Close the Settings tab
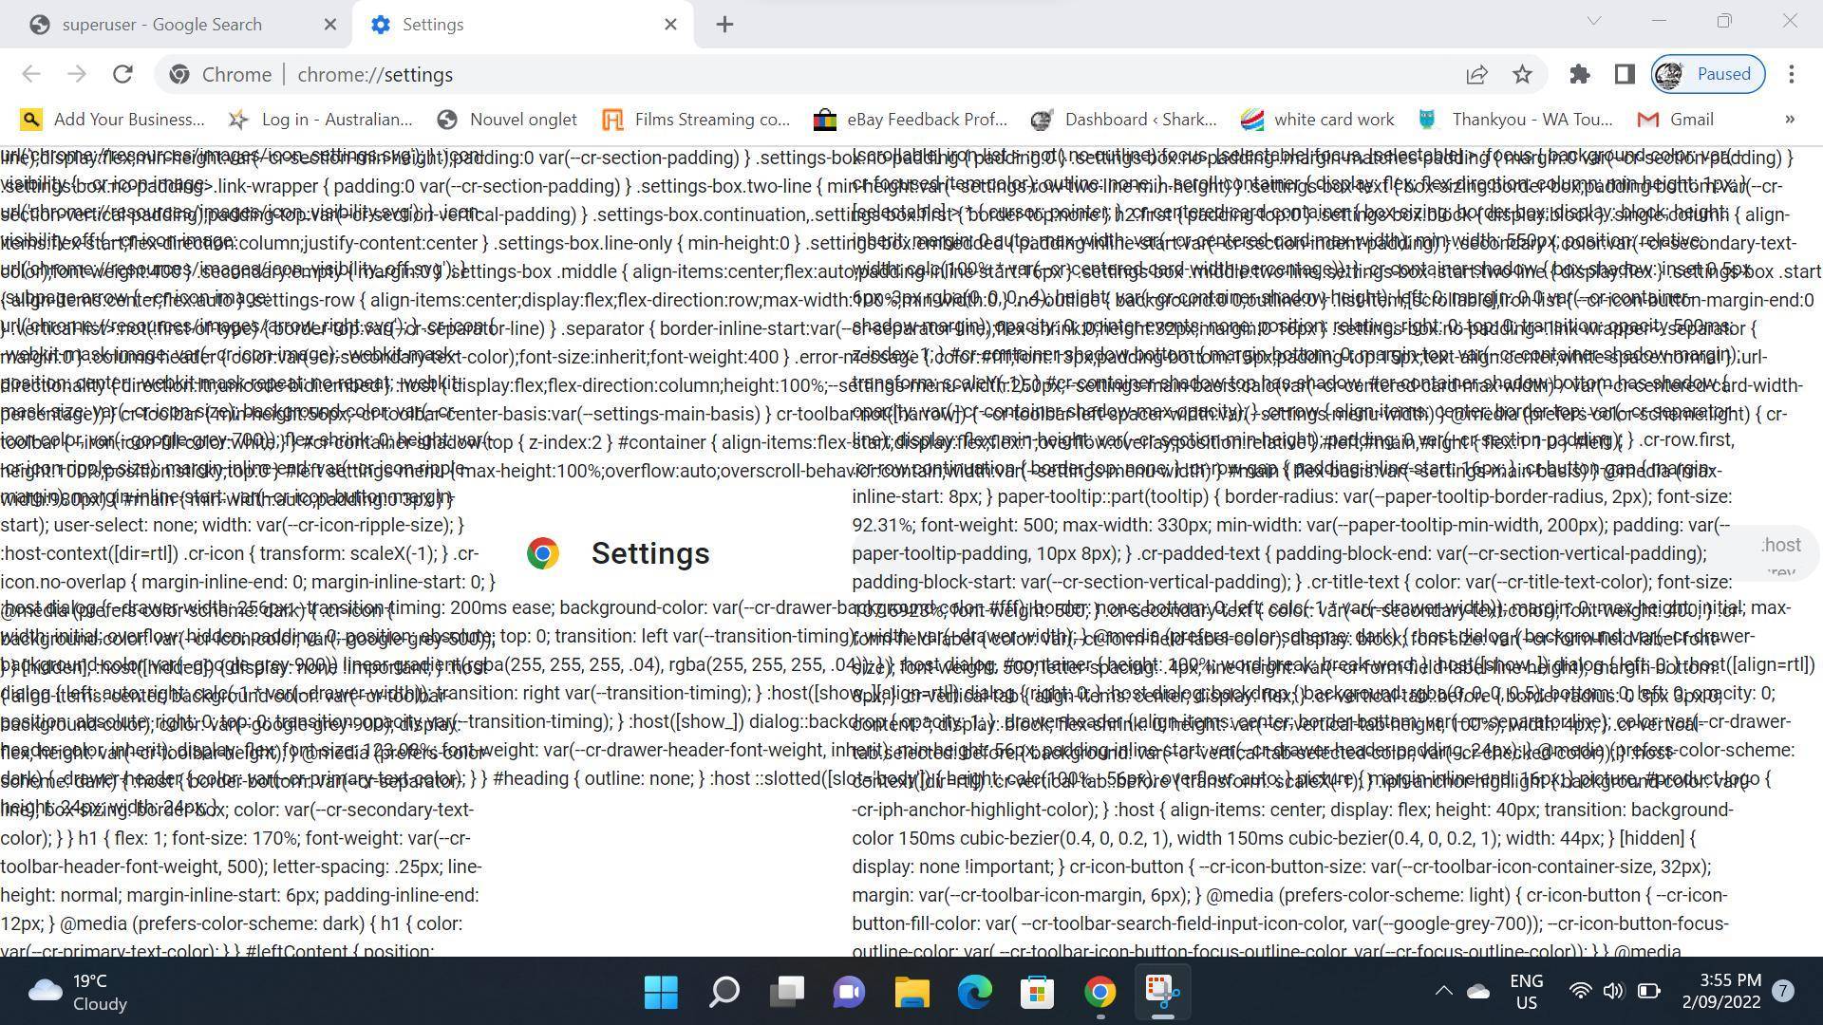This screenshot has height=1025, width=1823. tap(670, 25)
